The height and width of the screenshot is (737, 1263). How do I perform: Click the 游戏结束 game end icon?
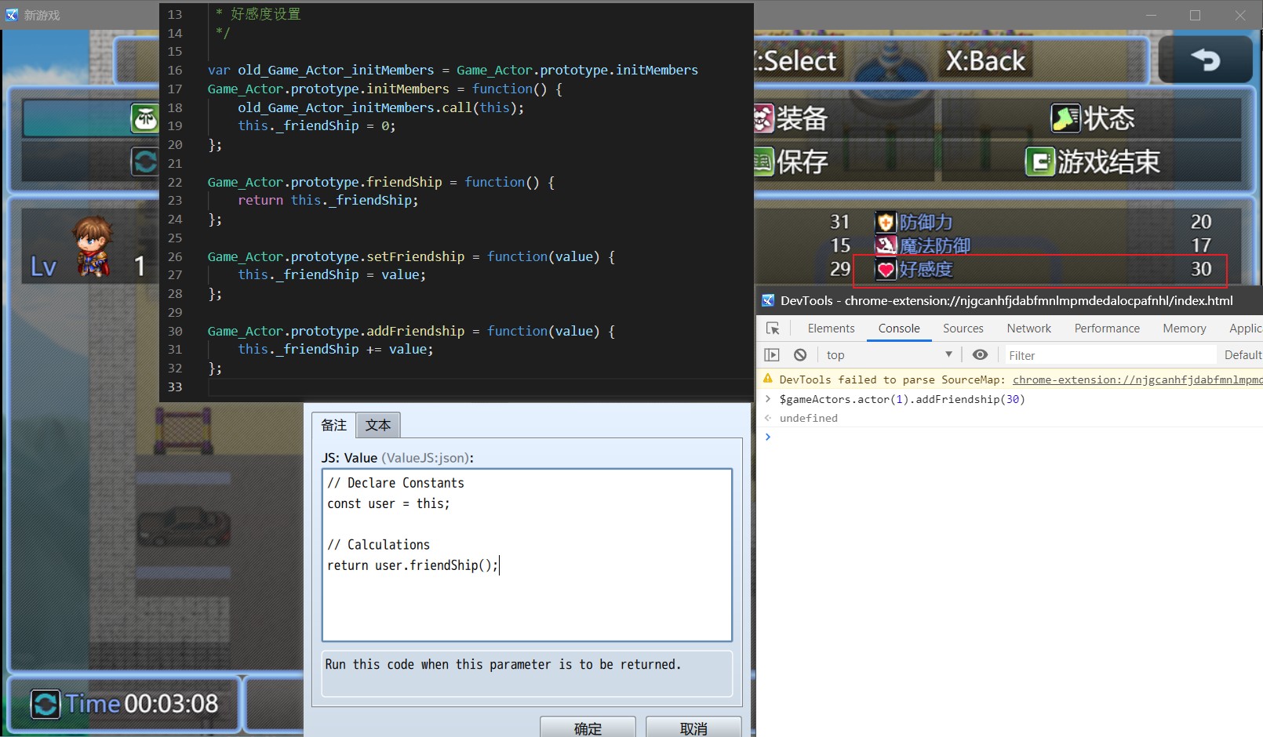pyautogui.click(x=1040, y=162)
